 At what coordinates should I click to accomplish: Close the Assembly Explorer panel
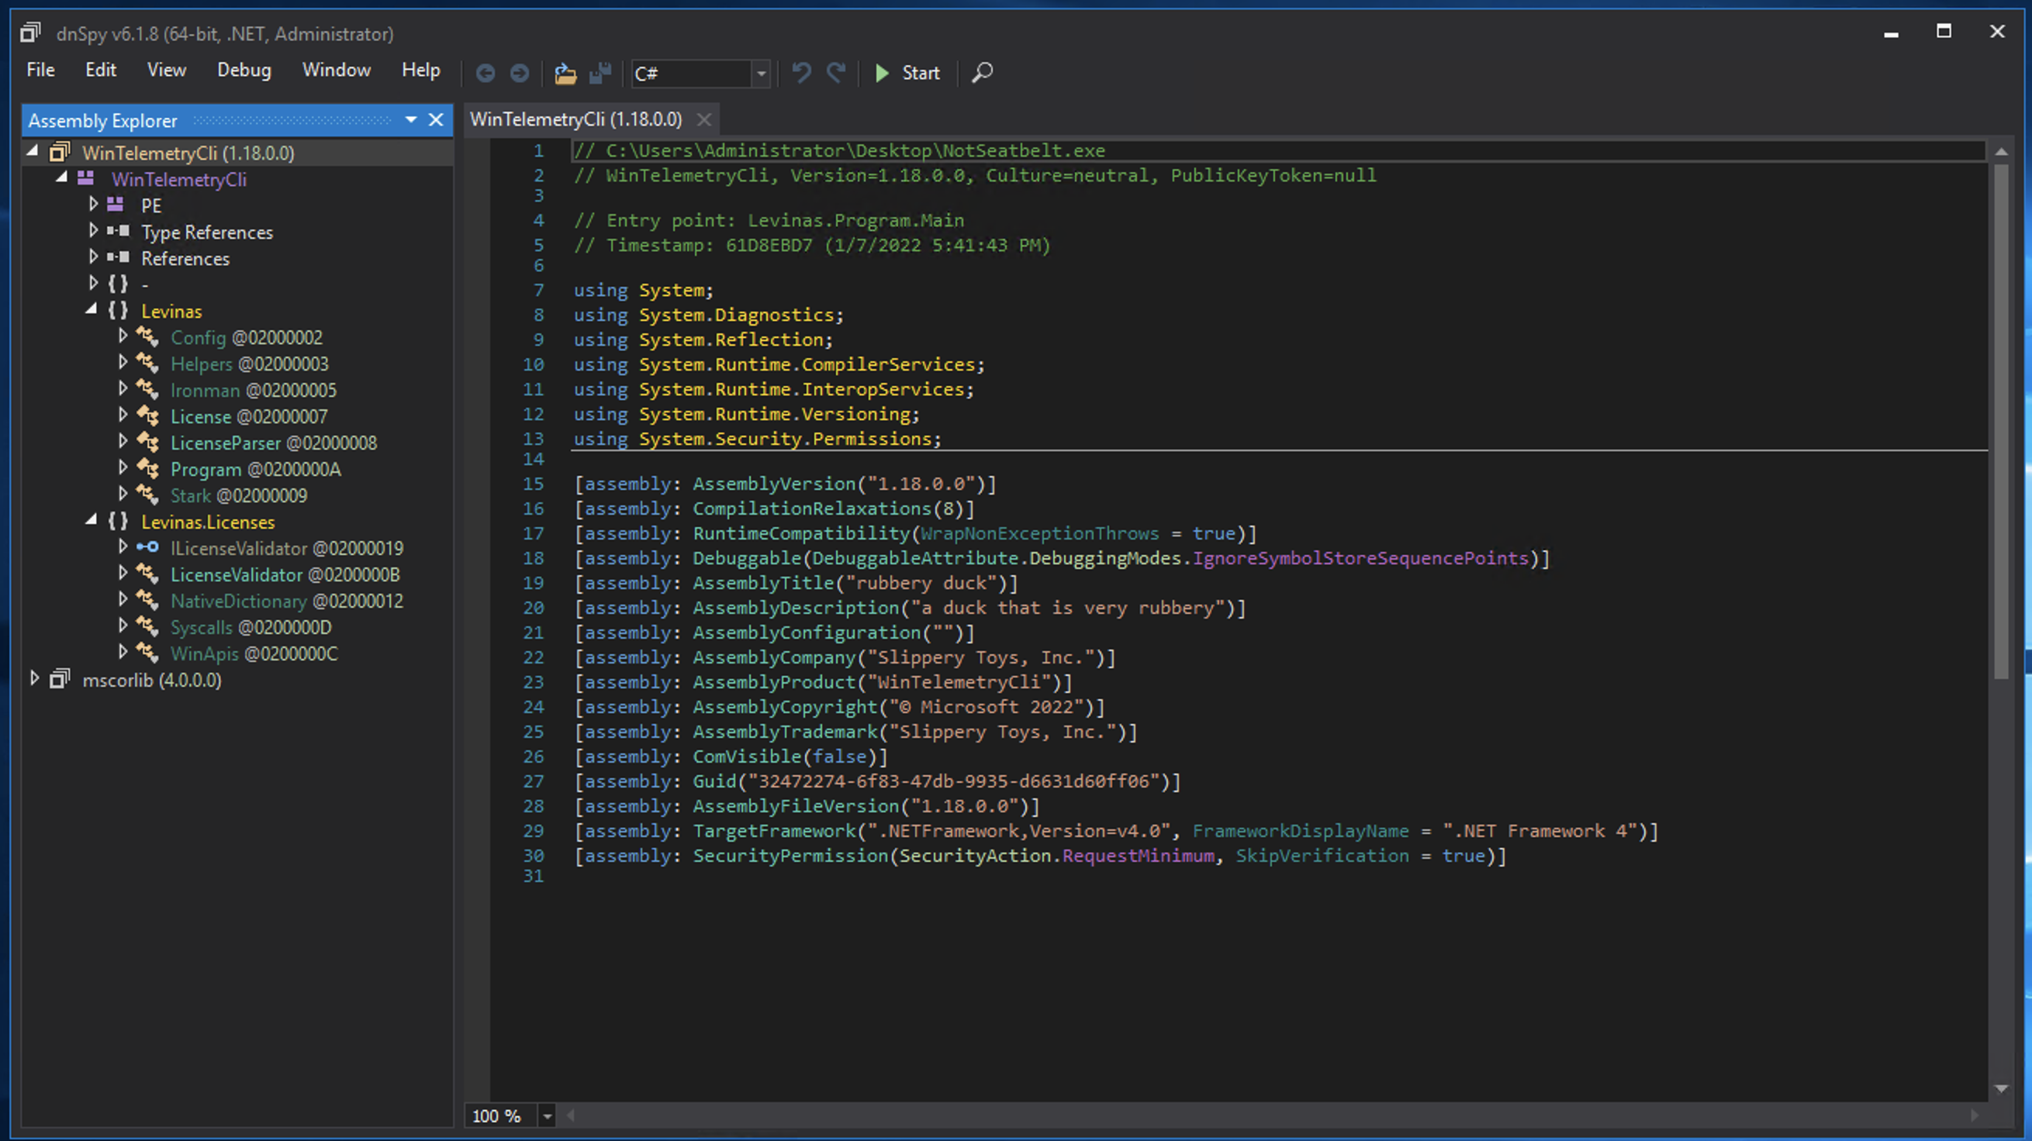tap(435, 121)
